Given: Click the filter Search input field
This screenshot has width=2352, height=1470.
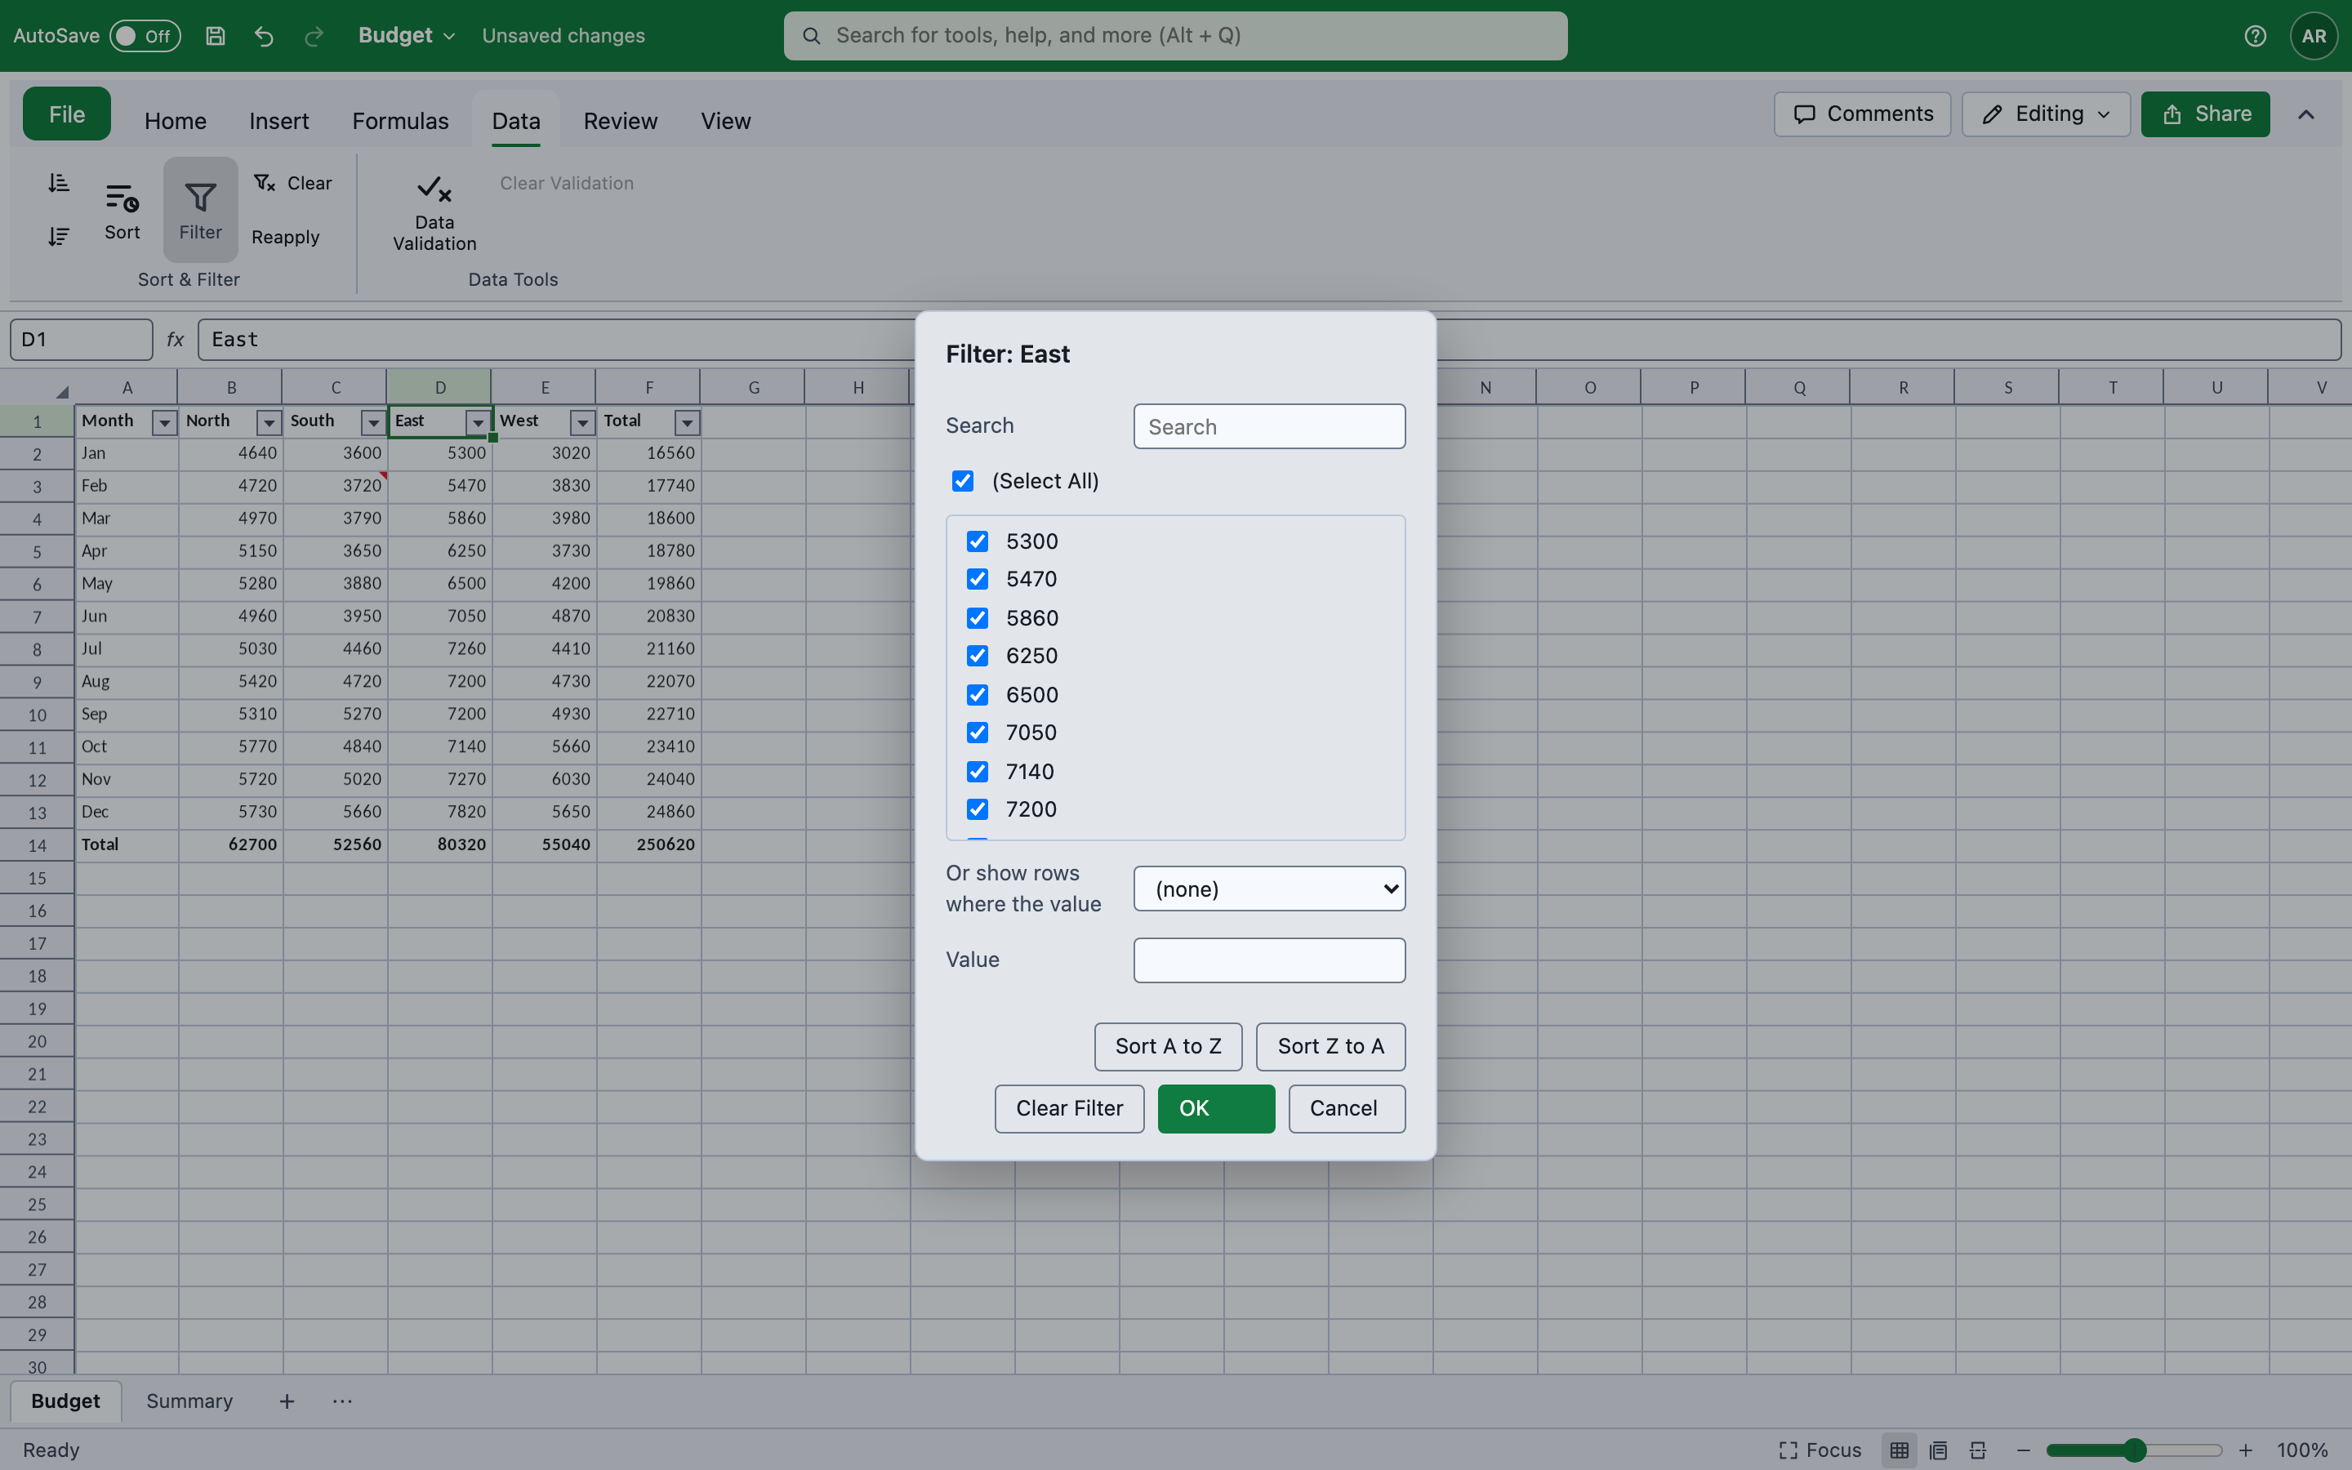Looking at the screenshot, I should (x=1269, y=427).
